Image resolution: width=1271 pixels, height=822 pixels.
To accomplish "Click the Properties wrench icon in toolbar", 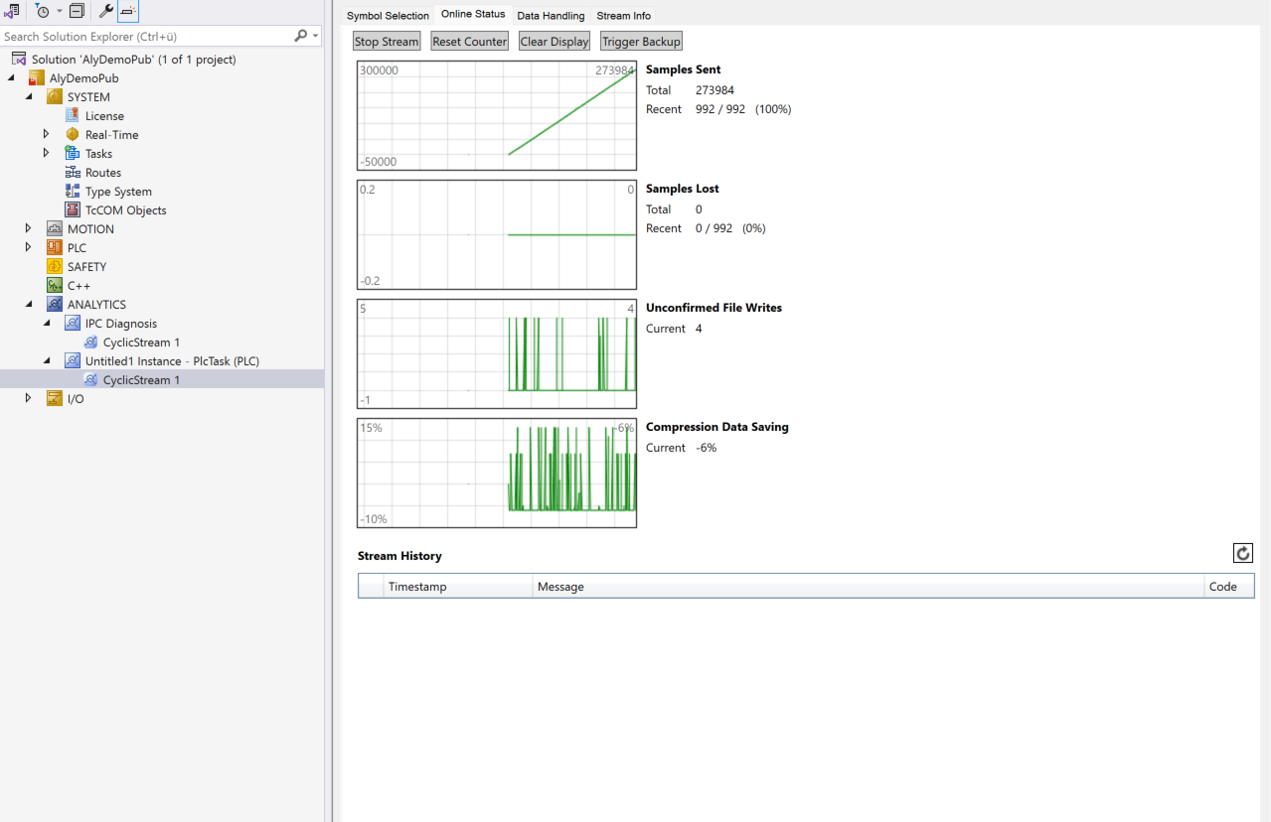I will [x=105, y=11].
